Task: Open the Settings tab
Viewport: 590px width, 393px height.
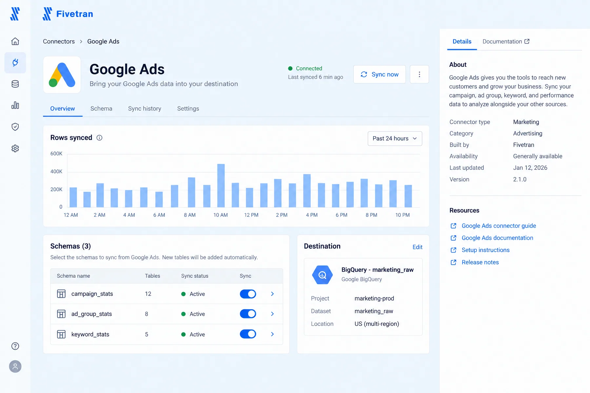Action: click(188, 108)
